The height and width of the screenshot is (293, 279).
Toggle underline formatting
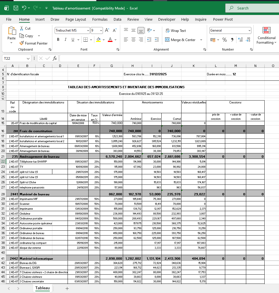click(x=73, y=40)
